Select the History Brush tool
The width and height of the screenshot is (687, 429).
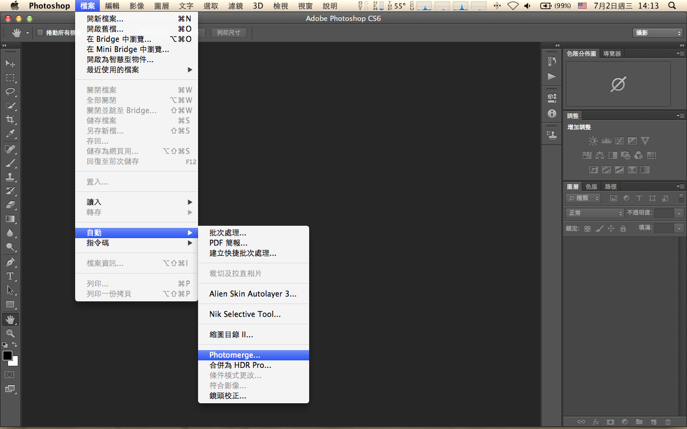pyautogui.click(x=10, y=190)
